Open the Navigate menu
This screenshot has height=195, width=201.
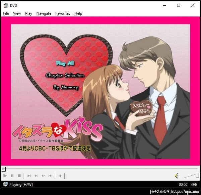44,13
